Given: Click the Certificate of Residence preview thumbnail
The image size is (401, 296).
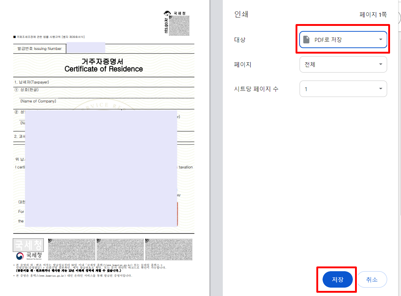Looking at the screenshot, I should [104, 146].
